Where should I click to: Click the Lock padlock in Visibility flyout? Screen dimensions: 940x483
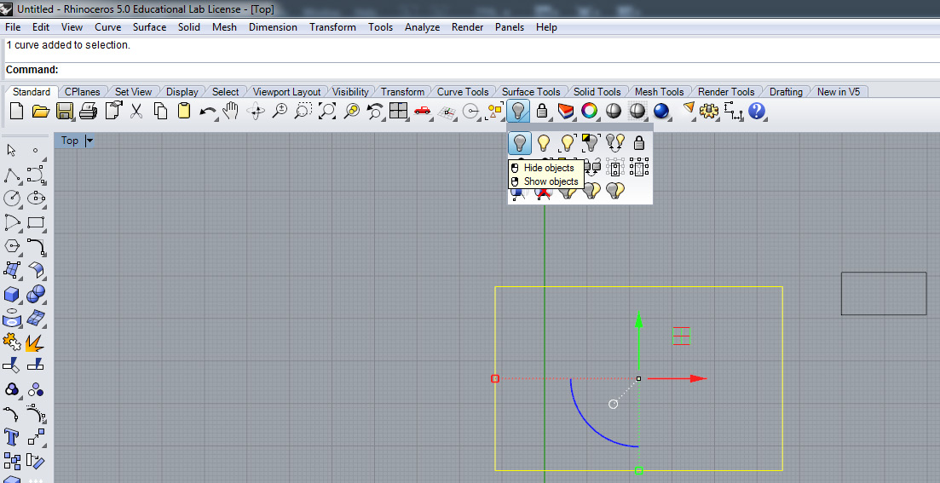pyautogui.click(x=639, y=142)
